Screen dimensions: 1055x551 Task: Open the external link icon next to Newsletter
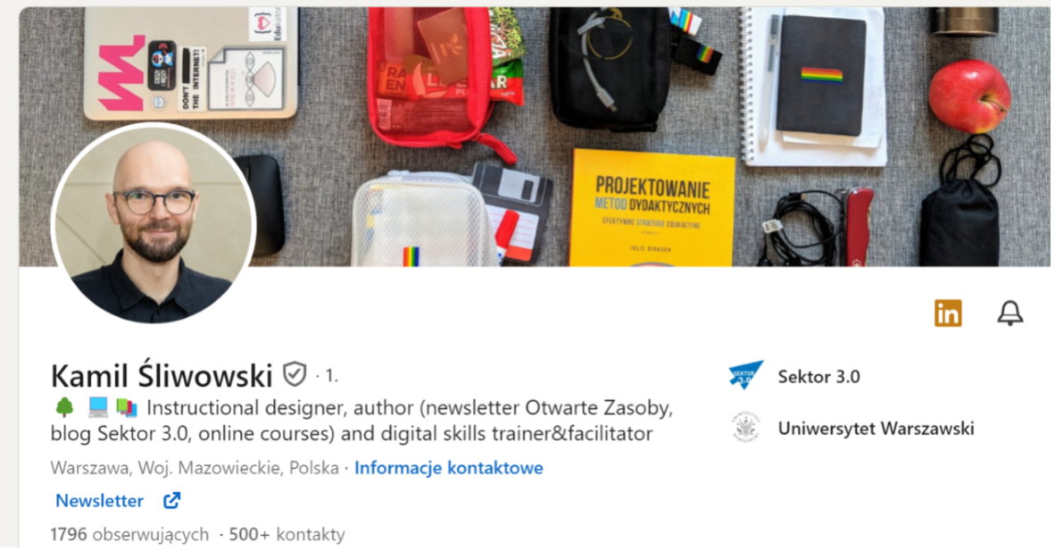click(x=171, y=500)
